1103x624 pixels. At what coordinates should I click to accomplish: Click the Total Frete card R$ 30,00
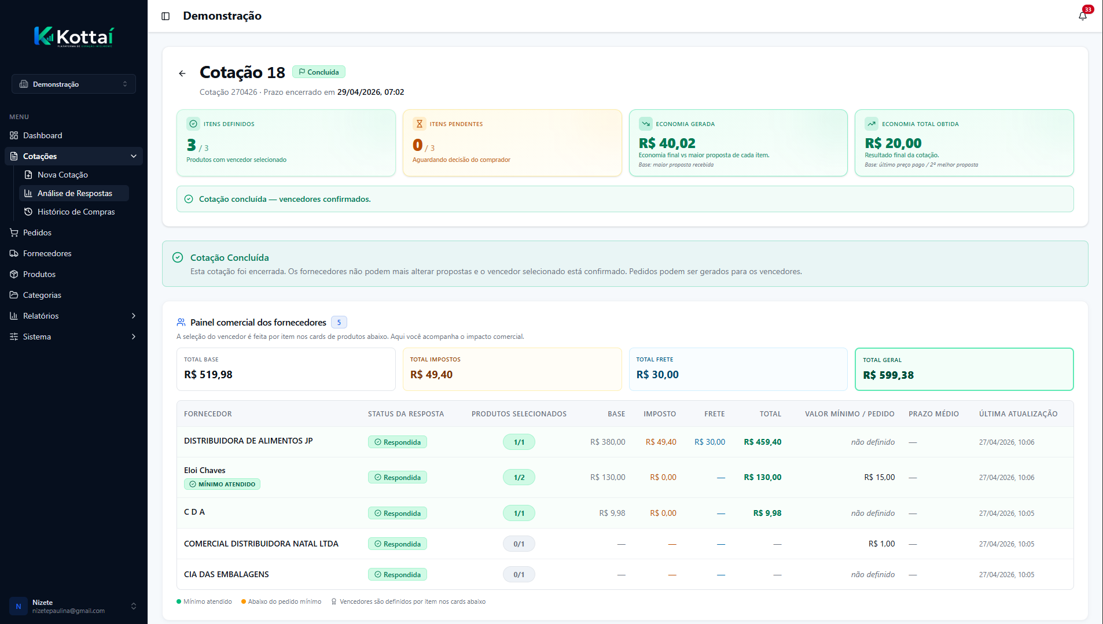click(738, 369)
